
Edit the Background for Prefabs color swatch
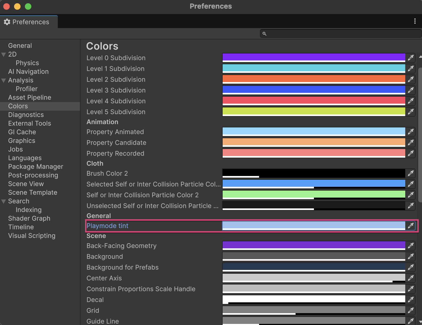click(x=313, y=267)
